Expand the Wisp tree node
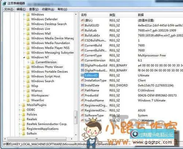183x149 pixels. (x=24, y=86)
